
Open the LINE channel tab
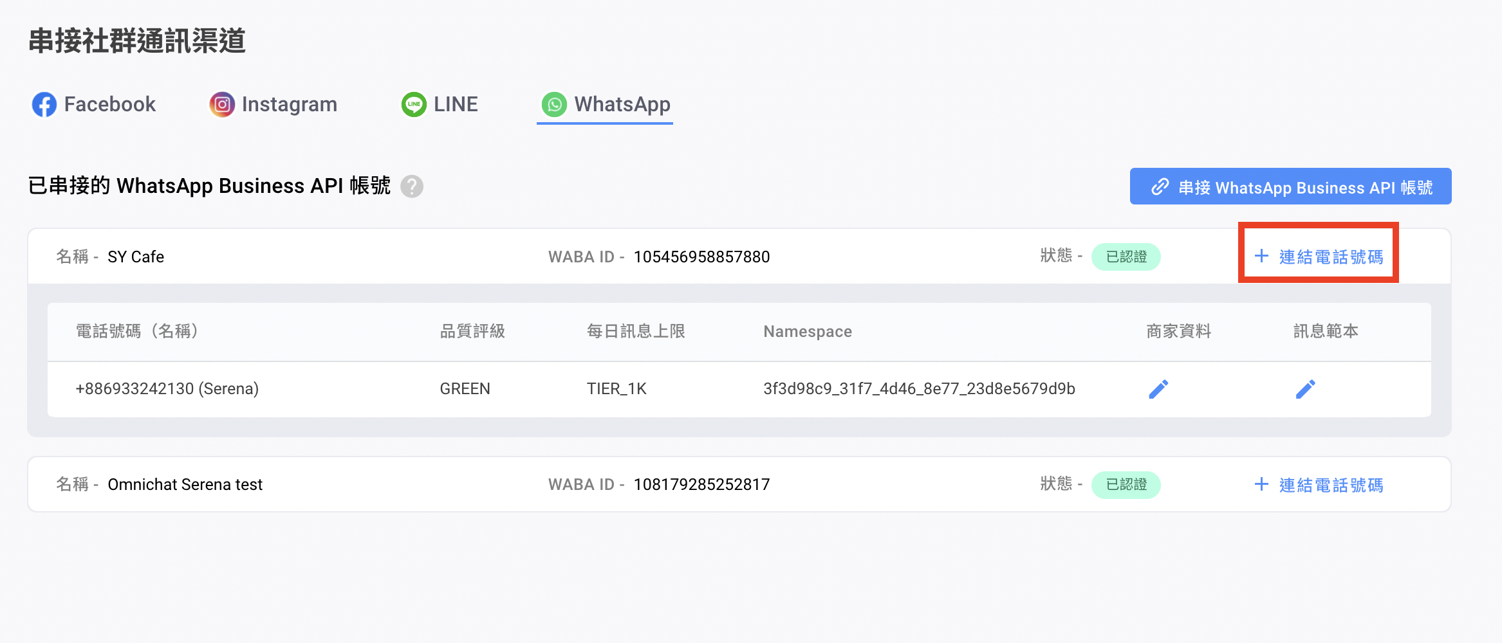click(455, 105)
